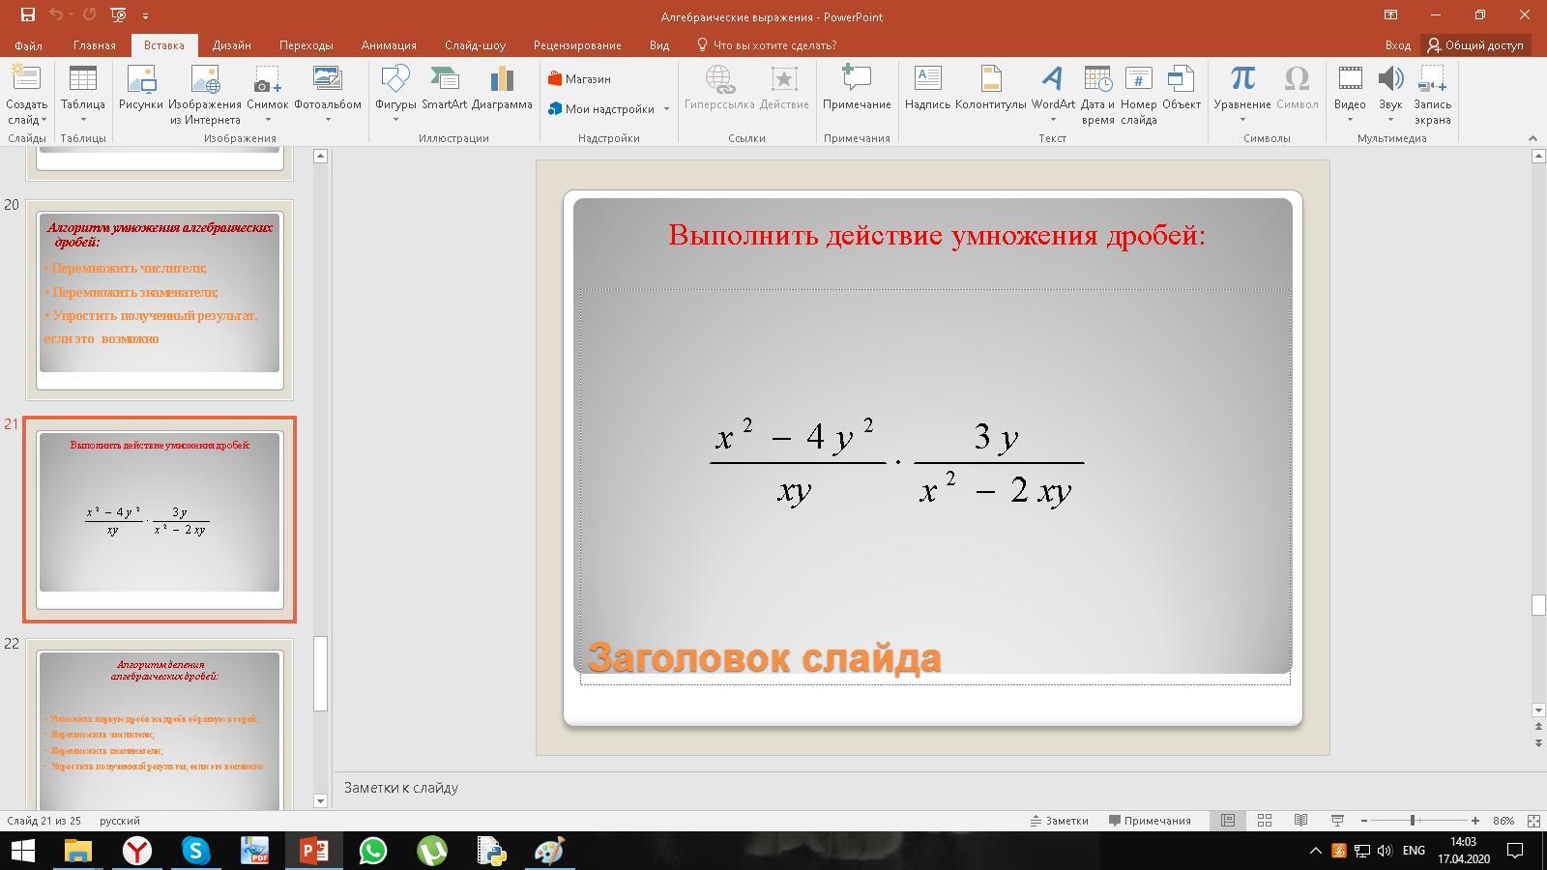Start Запись экрана screen recording

click(1432, 95)
